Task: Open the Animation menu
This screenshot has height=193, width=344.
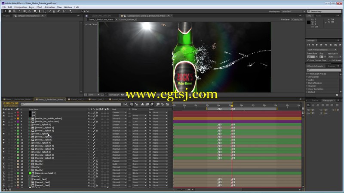Action: pyautogui.click(x=49, y=7)
